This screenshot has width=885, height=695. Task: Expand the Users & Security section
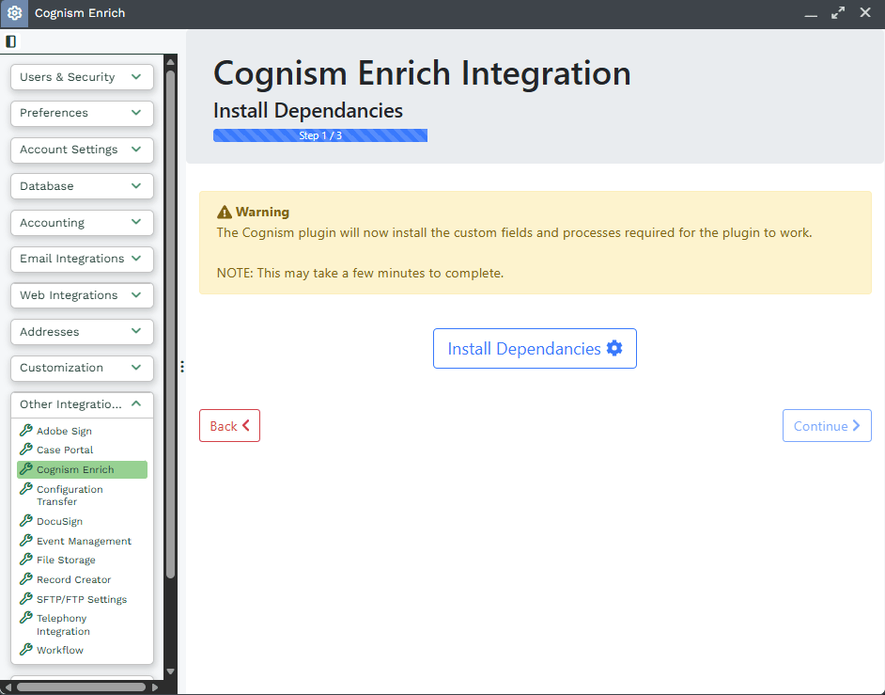coord(82,77)
